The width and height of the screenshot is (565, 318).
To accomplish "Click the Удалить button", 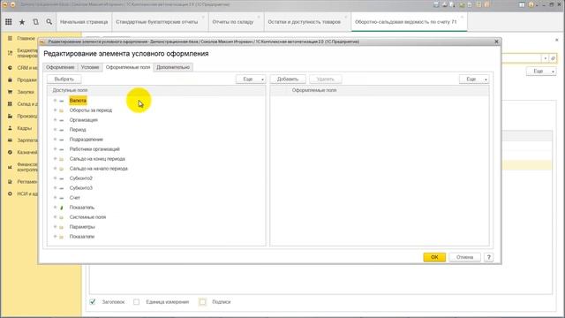I will click(x=326, y=79).
